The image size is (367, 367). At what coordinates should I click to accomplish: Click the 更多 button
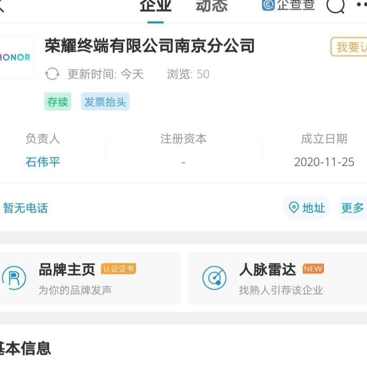352,207
